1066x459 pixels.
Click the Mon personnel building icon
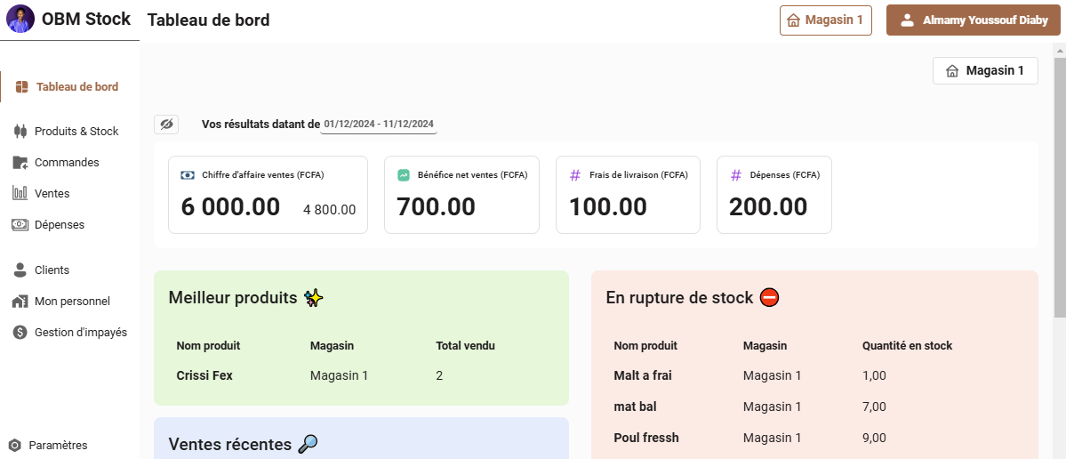[20, 302]
